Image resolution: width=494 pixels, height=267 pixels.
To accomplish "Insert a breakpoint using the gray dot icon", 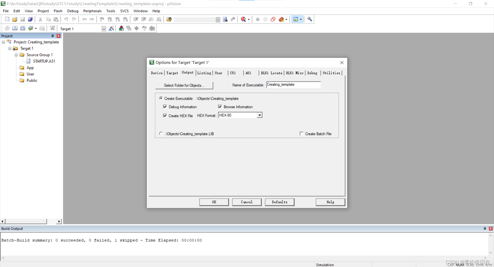I will pyautogui.click(x=258, y=19).
